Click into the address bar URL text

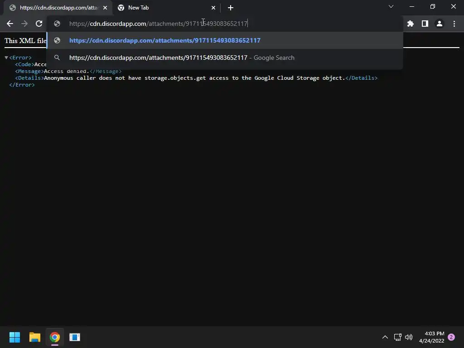coord(158,24)
